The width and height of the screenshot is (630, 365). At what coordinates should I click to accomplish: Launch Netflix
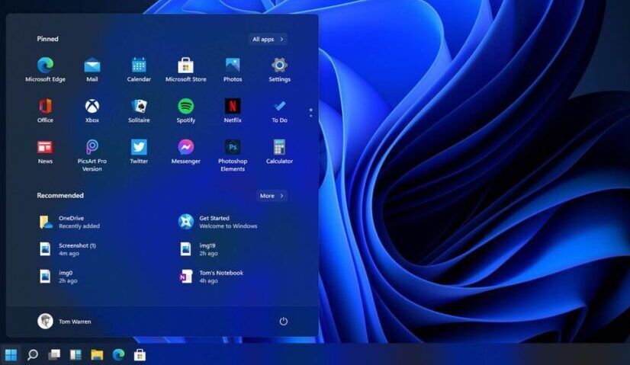233,110
